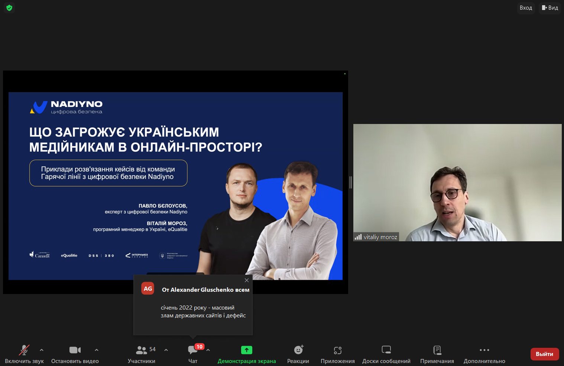Click the NADIYNO logo on slide
Viewport: 564px width, 366px height.
coord(66,107)
